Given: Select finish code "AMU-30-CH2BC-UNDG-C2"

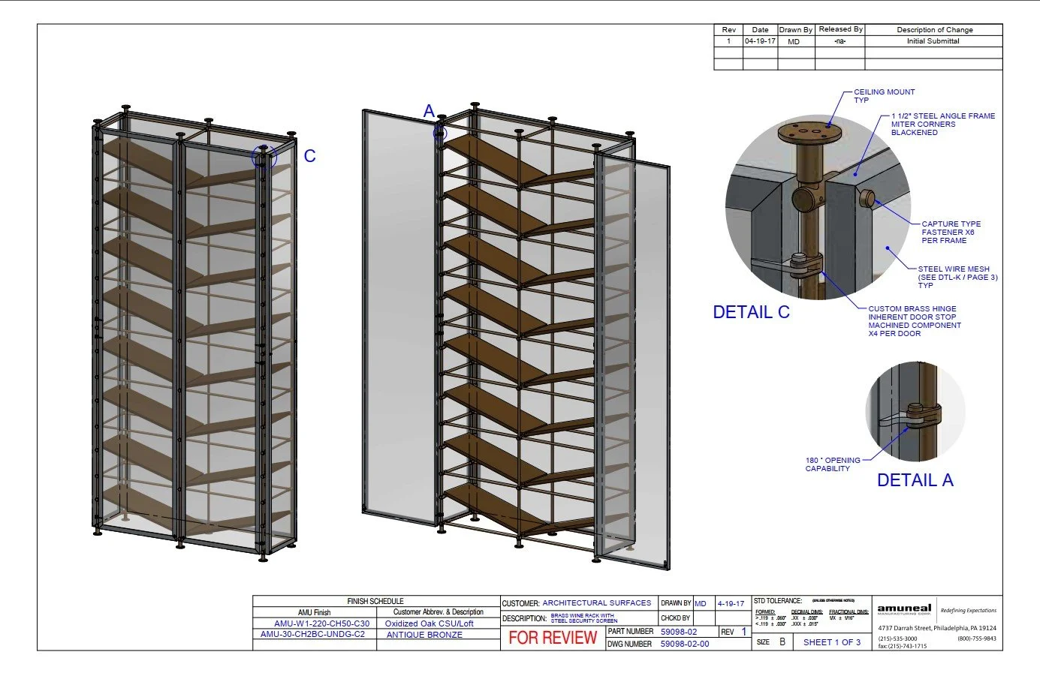Looking at the screenshot, I should [x=312, y=635].
